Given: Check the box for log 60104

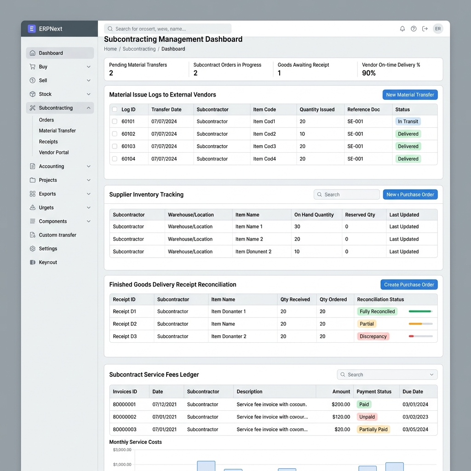Looking at the screenshot, I should pos(115,159).
